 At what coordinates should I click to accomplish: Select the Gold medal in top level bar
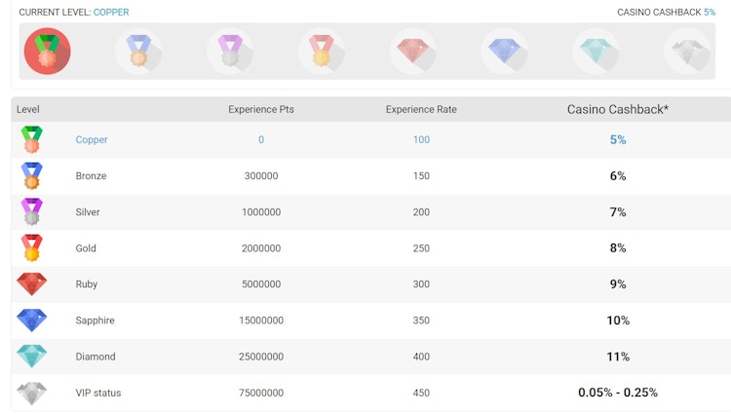tap(322, 52)
